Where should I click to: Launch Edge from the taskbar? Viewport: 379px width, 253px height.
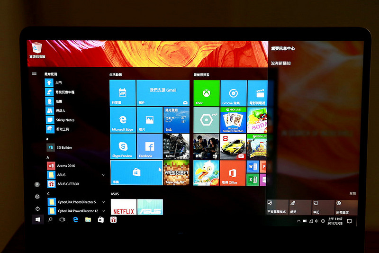coord(75,219)
